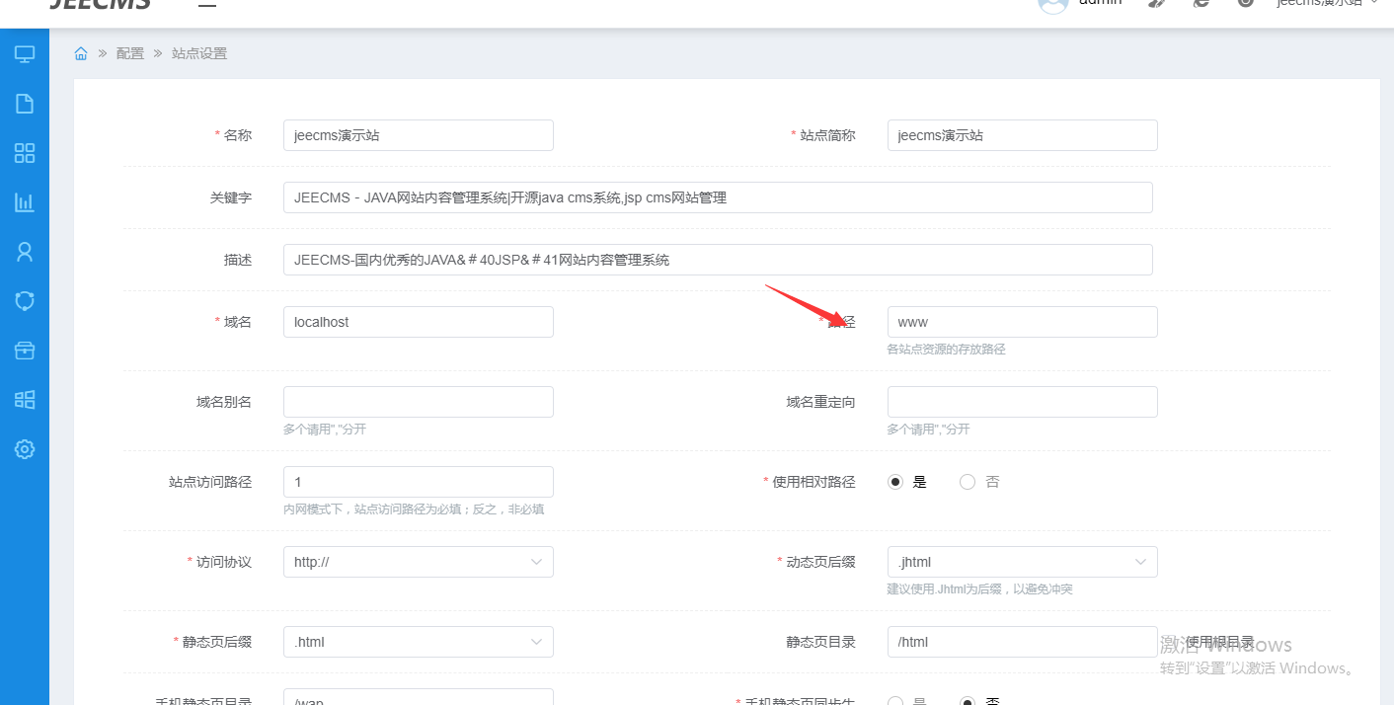Open the 静态页后缀 .html dropdown

(x=419, y=642)
